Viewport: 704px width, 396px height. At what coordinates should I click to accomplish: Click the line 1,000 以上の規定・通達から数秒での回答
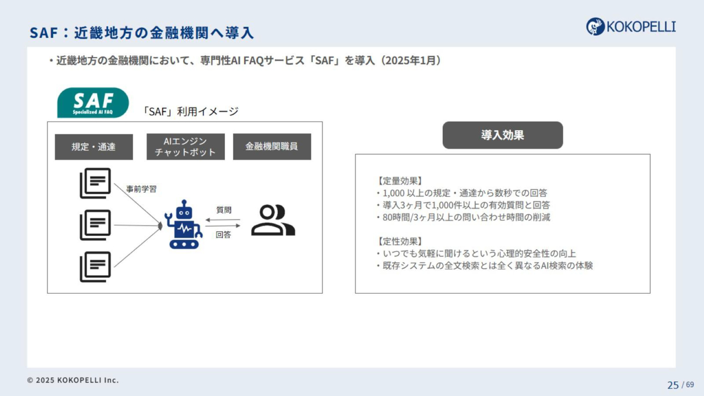coord(461,193)
